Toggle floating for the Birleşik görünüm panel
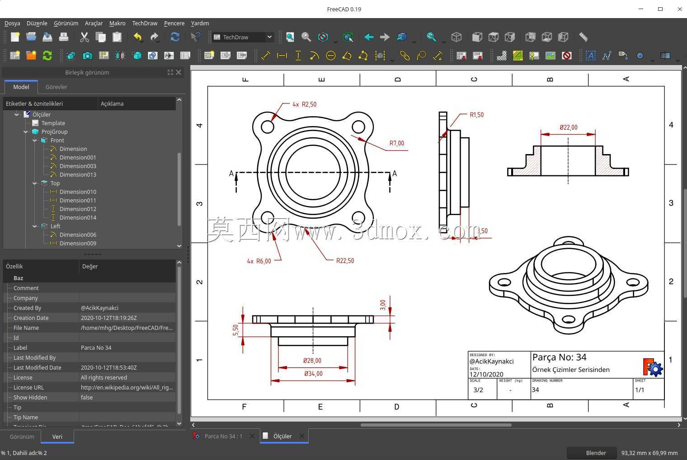Image resolution: width=687 pixels, height=460 pixels. coord(170,72)
